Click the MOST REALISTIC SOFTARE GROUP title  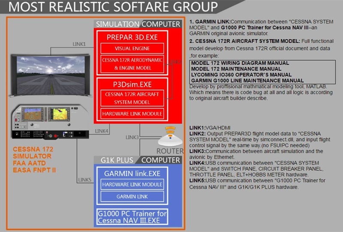113,7
